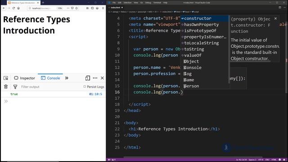
Task: Open notifications bell in status bar
Action: tap(284, 160)
